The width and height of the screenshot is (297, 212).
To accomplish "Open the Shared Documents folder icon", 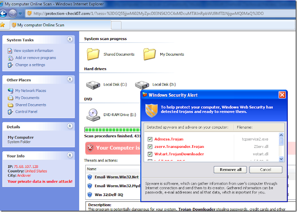I will pos(93,54).
